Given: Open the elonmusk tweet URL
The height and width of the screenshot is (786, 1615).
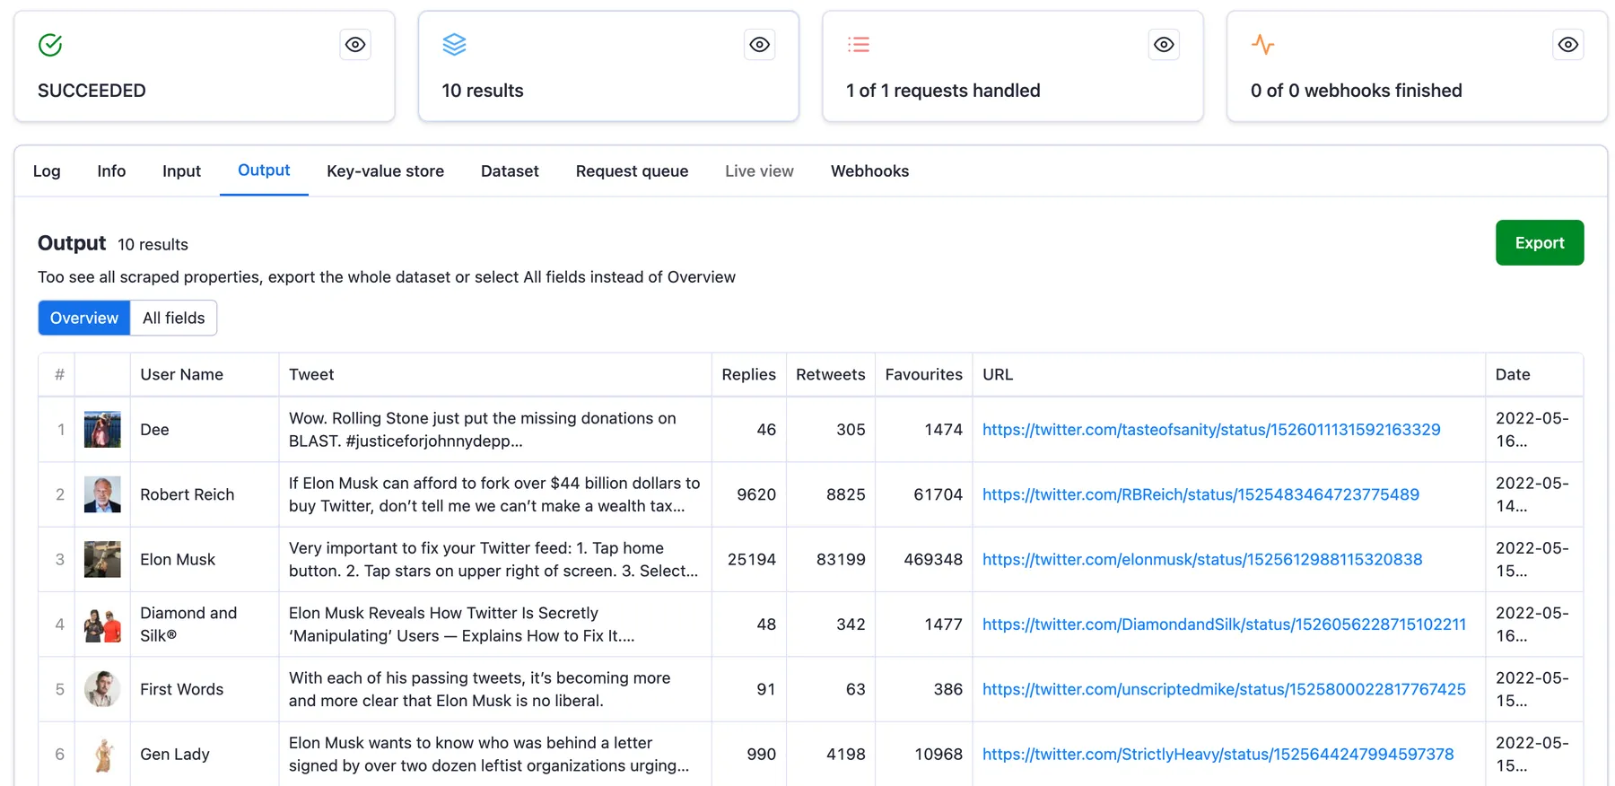Looking at the screenshot, I should [x=1202, y=559].
